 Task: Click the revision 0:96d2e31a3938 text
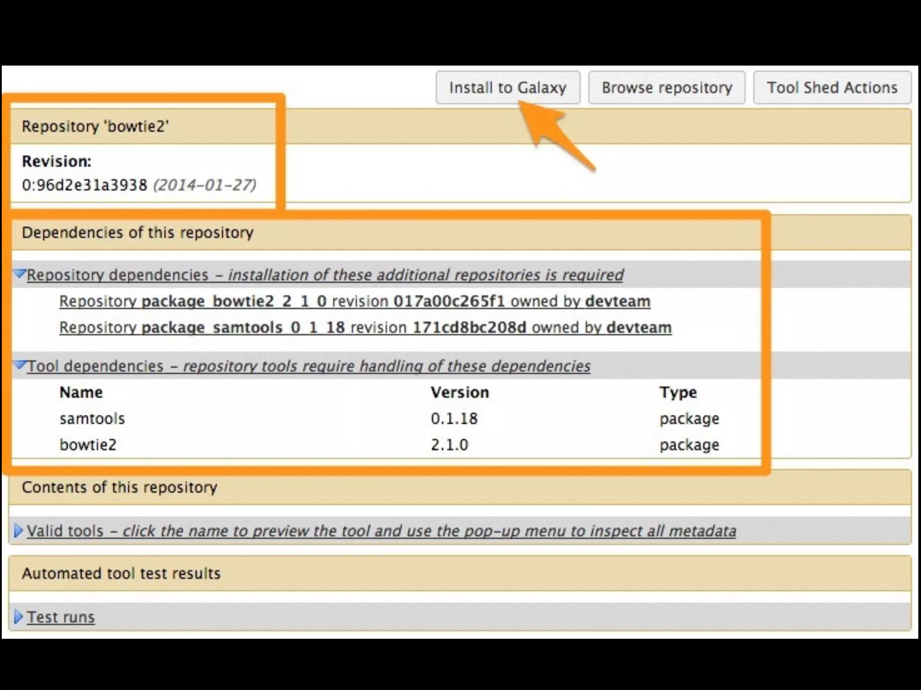85,185
